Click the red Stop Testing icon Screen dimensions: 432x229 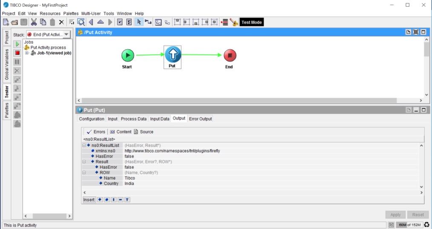(17, 53)
